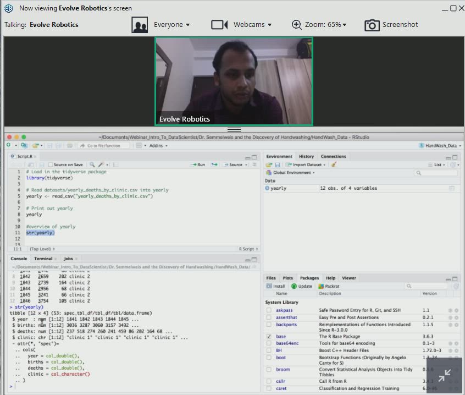Click the code tools magic wand icon
The height and width of the screenshot is (395, 465).
pyautogui.click(x=101, y=164)
